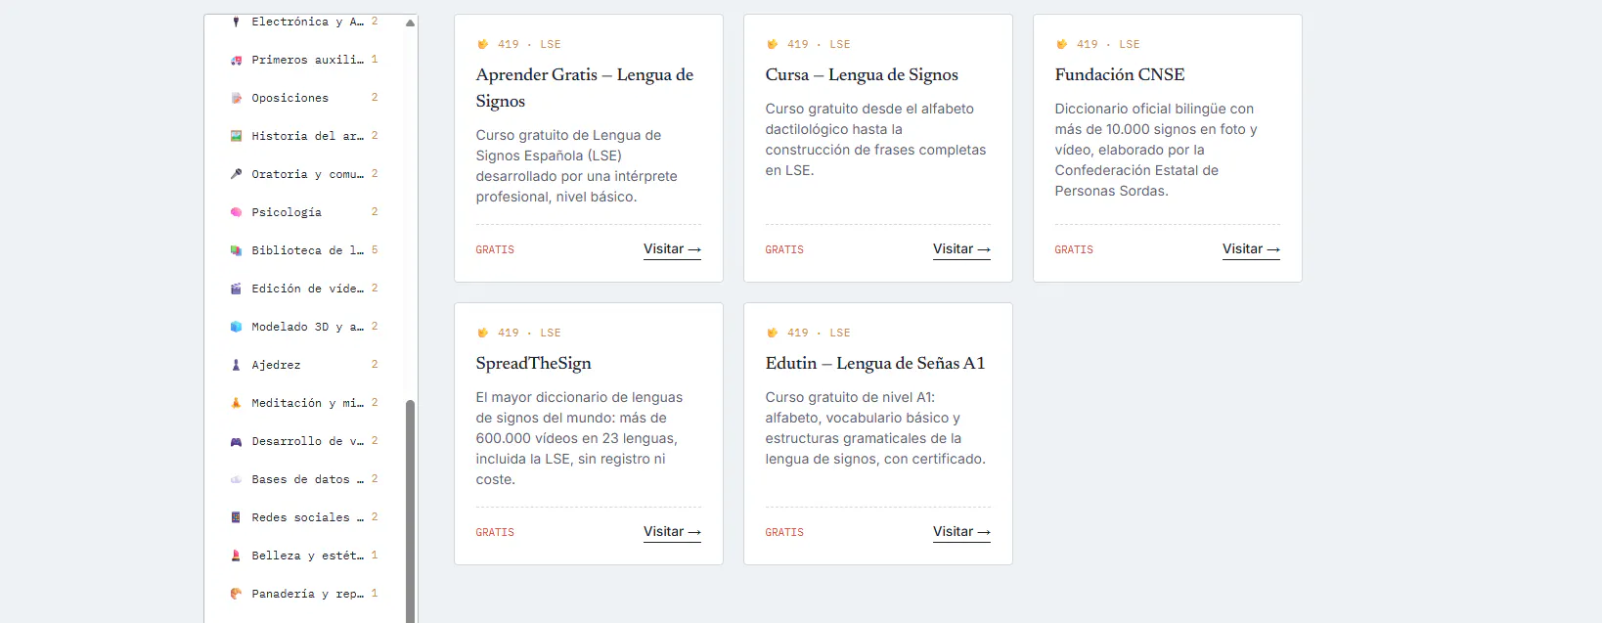Click hand icon on SpreadTheSign card
Screen dimensions: 1602x623
tap(482, 333)
